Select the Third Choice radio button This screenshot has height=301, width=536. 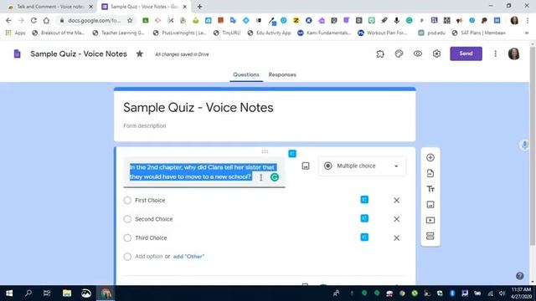point(127,237)
